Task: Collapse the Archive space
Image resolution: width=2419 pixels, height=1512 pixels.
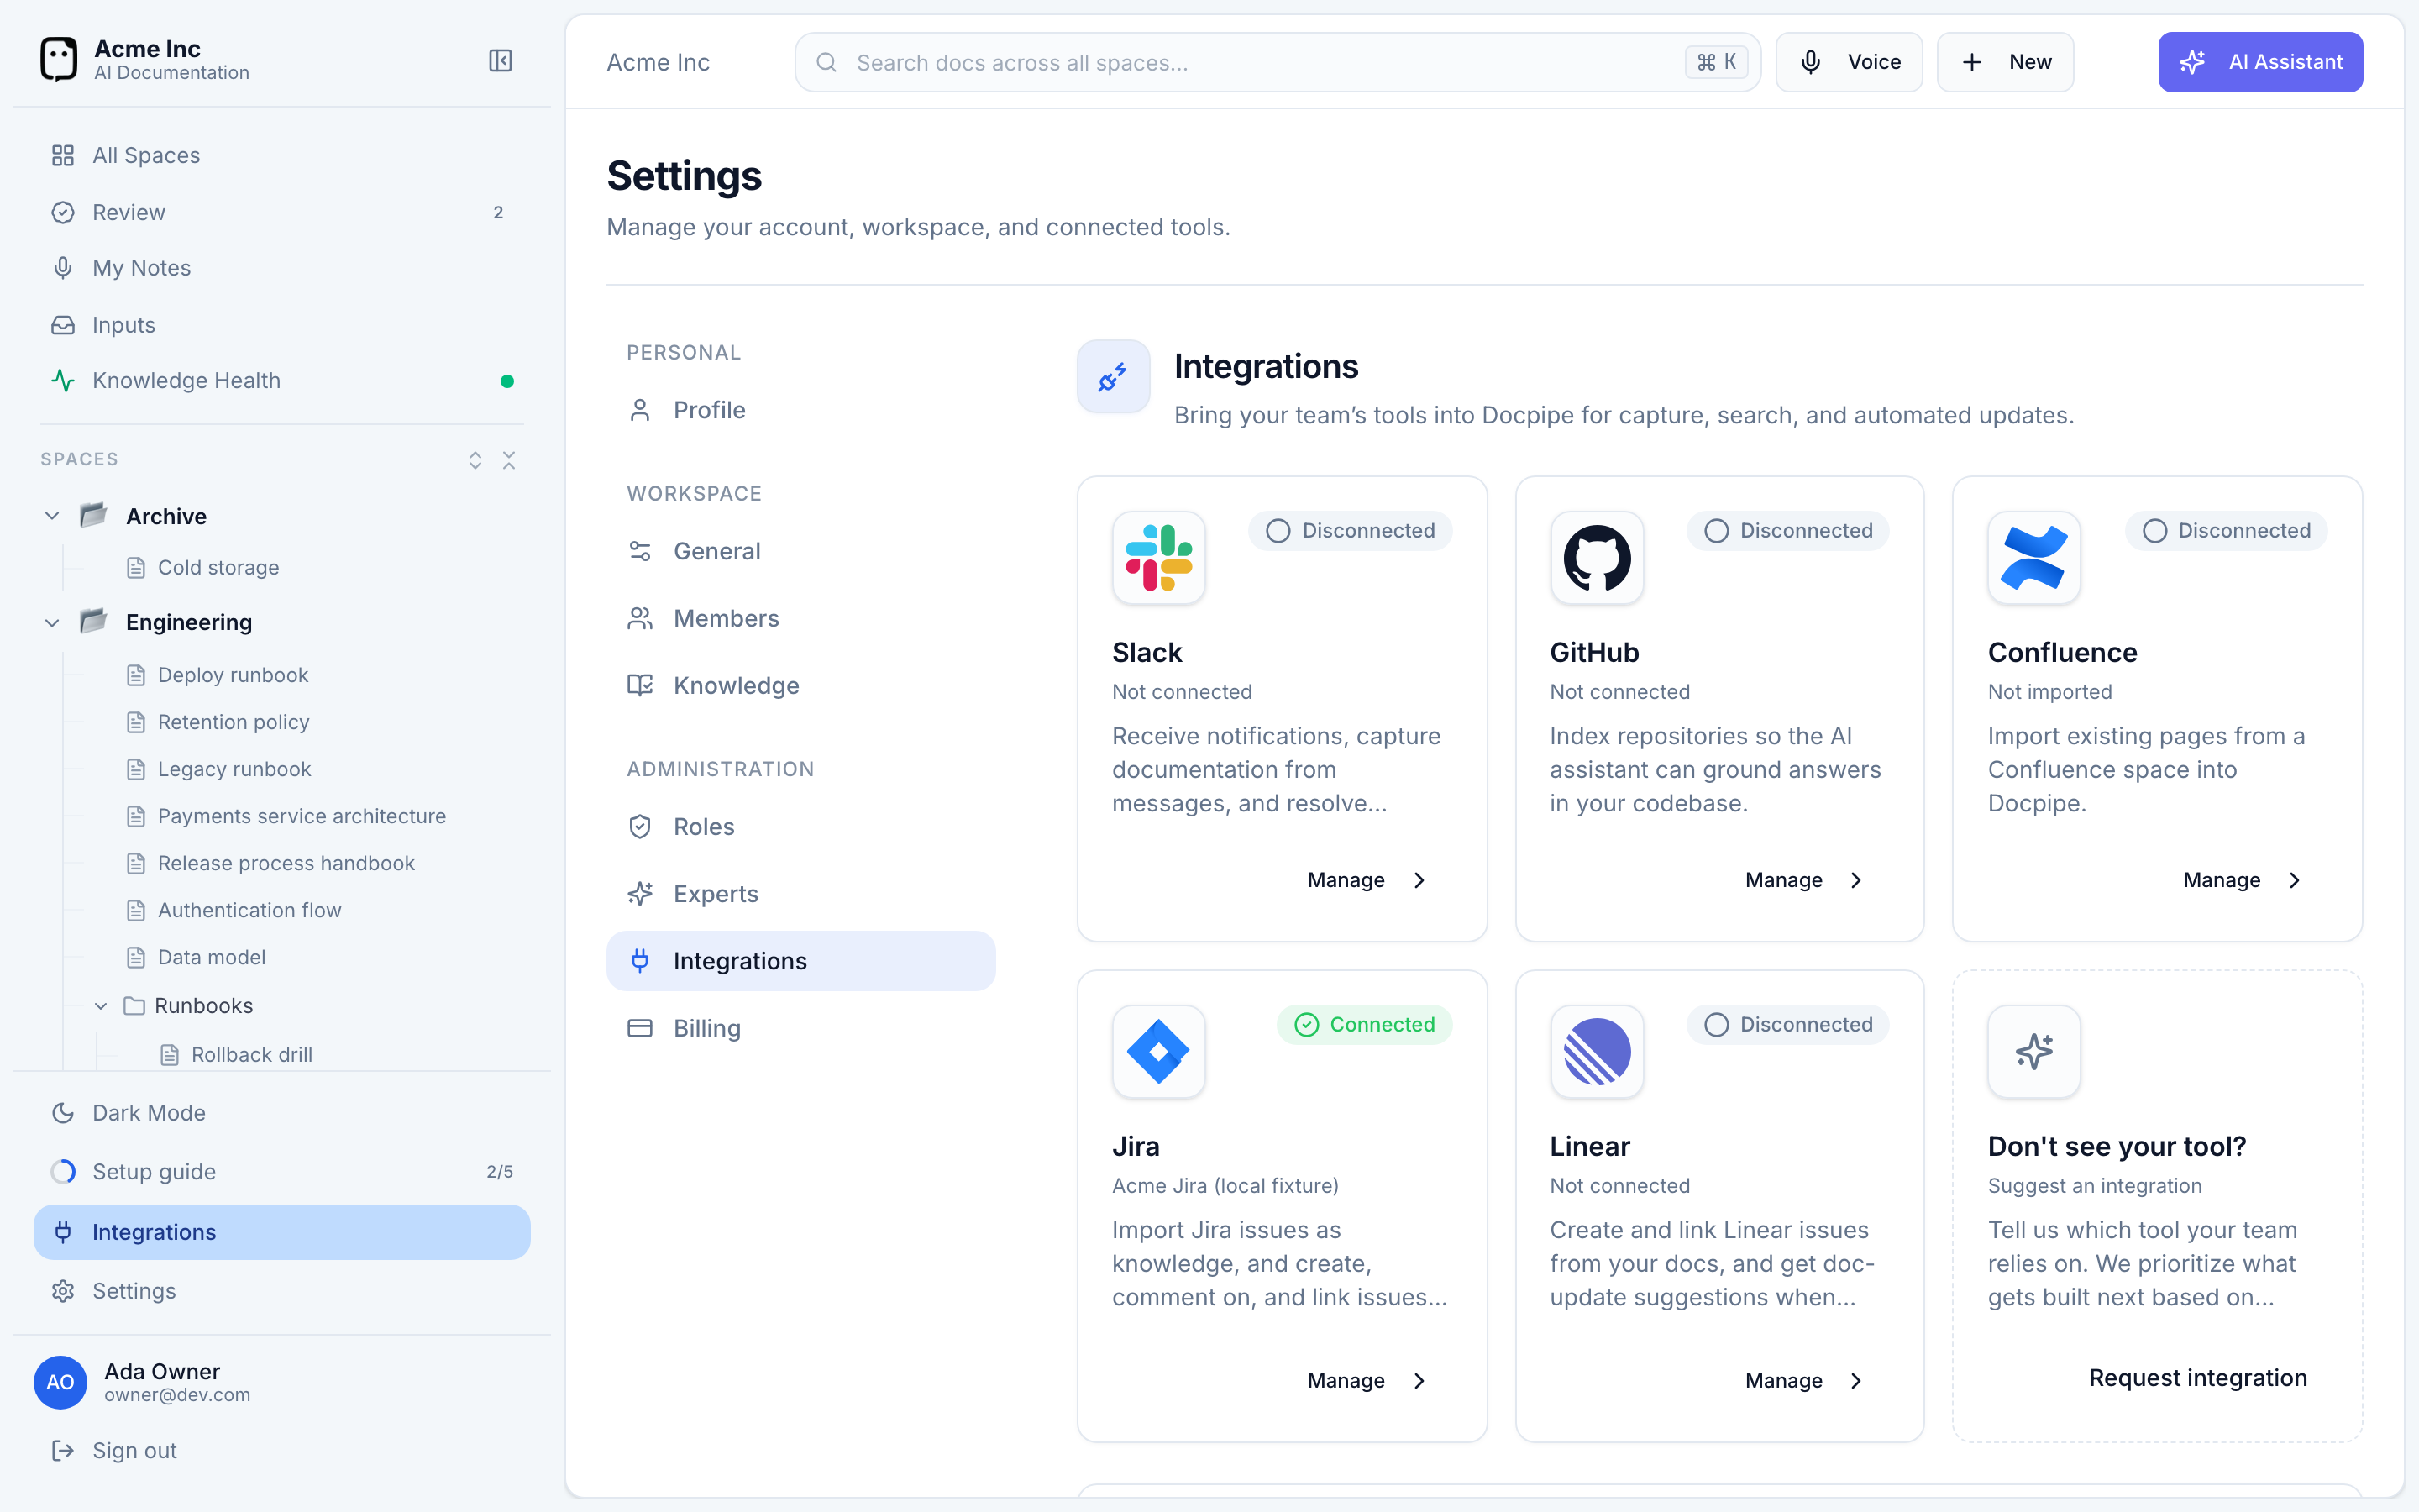Action: coord(52,516)
